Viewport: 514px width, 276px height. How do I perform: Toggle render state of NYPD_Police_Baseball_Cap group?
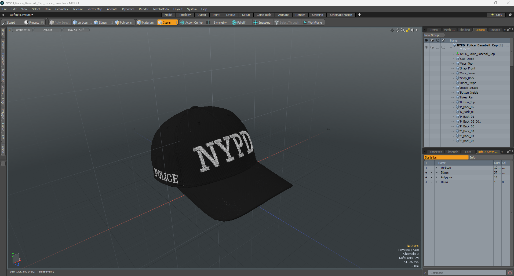432,47
